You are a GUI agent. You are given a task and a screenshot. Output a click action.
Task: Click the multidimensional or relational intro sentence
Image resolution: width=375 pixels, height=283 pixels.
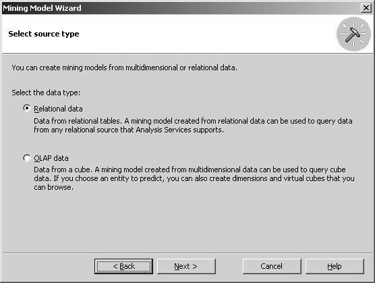tap(124, 68)
